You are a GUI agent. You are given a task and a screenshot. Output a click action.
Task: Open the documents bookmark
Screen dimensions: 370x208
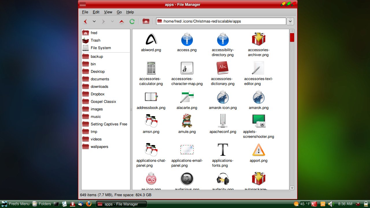pos(106,79)
